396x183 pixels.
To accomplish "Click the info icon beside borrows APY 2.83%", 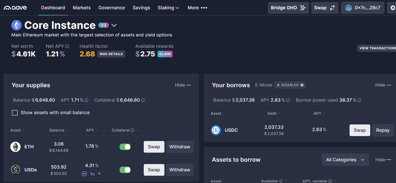I will pyautogui.click(x=288, y=100).
